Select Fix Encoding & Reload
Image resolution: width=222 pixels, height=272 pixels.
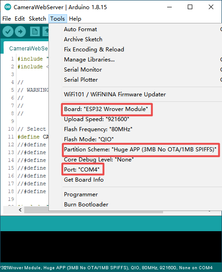pyautogui.click(x=135, y=50)
